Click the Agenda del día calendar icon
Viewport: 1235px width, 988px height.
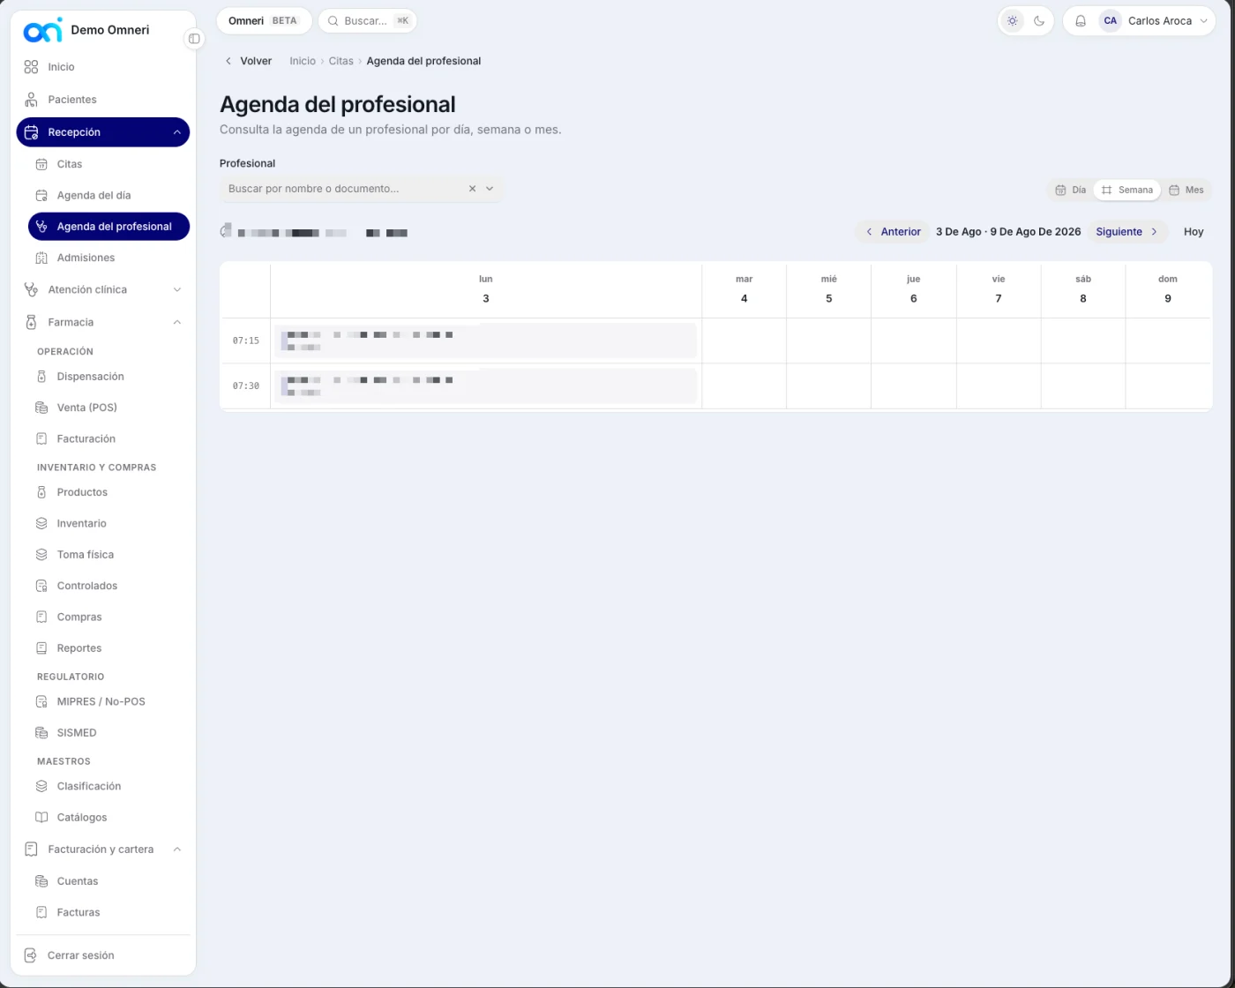click(41, 195)
